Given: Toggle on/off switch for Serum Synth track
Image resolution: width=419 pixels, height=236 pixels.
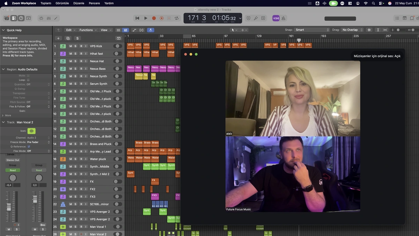Looking at the screenshot, I should click(118, 84).
